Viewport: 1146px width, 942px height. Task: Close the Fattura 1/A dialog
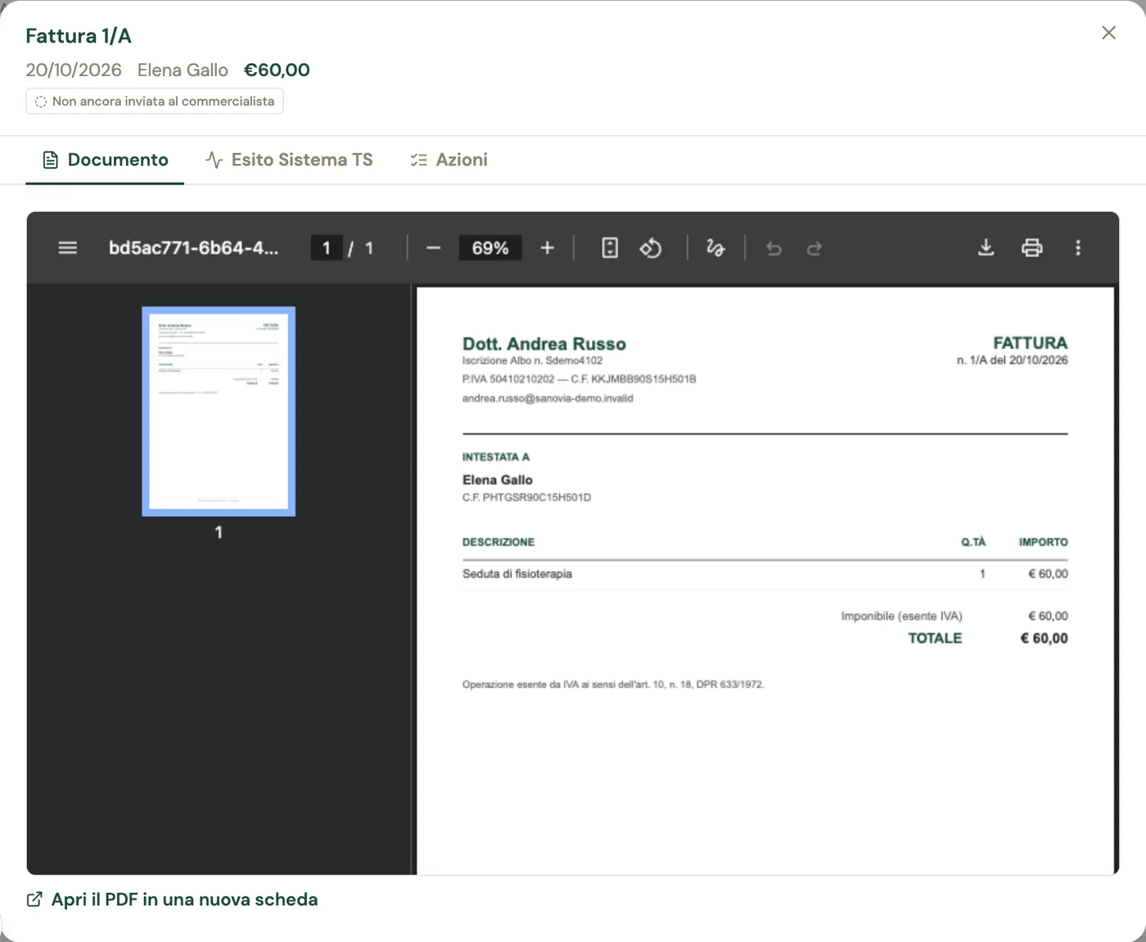[x=1108, y=33]
